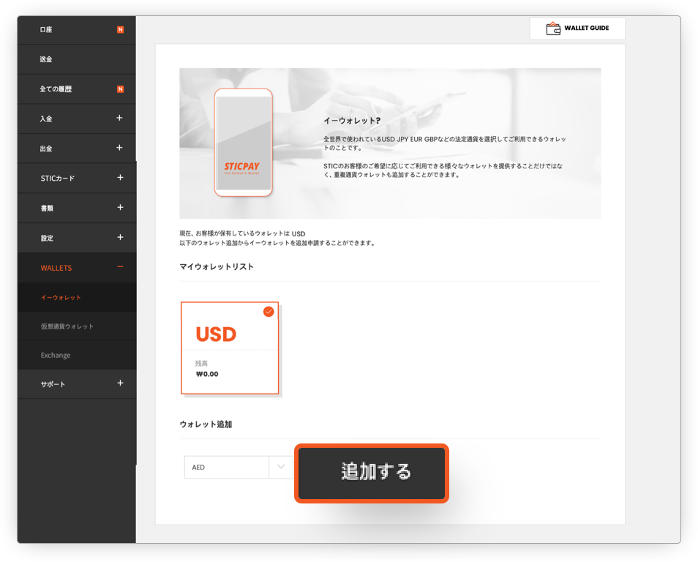Expand the STICカード plus icon

(120, 178)
